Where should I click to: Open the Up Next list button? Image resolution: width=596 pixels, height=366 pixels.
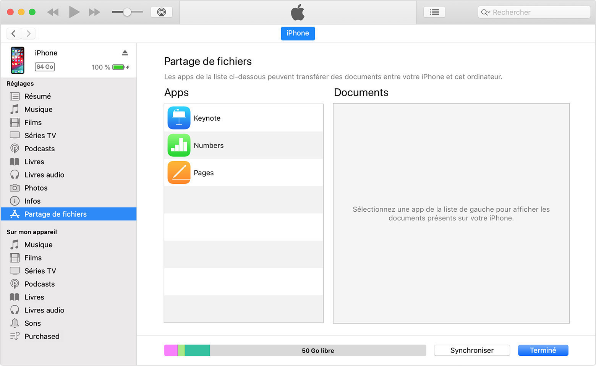[434, 12]
